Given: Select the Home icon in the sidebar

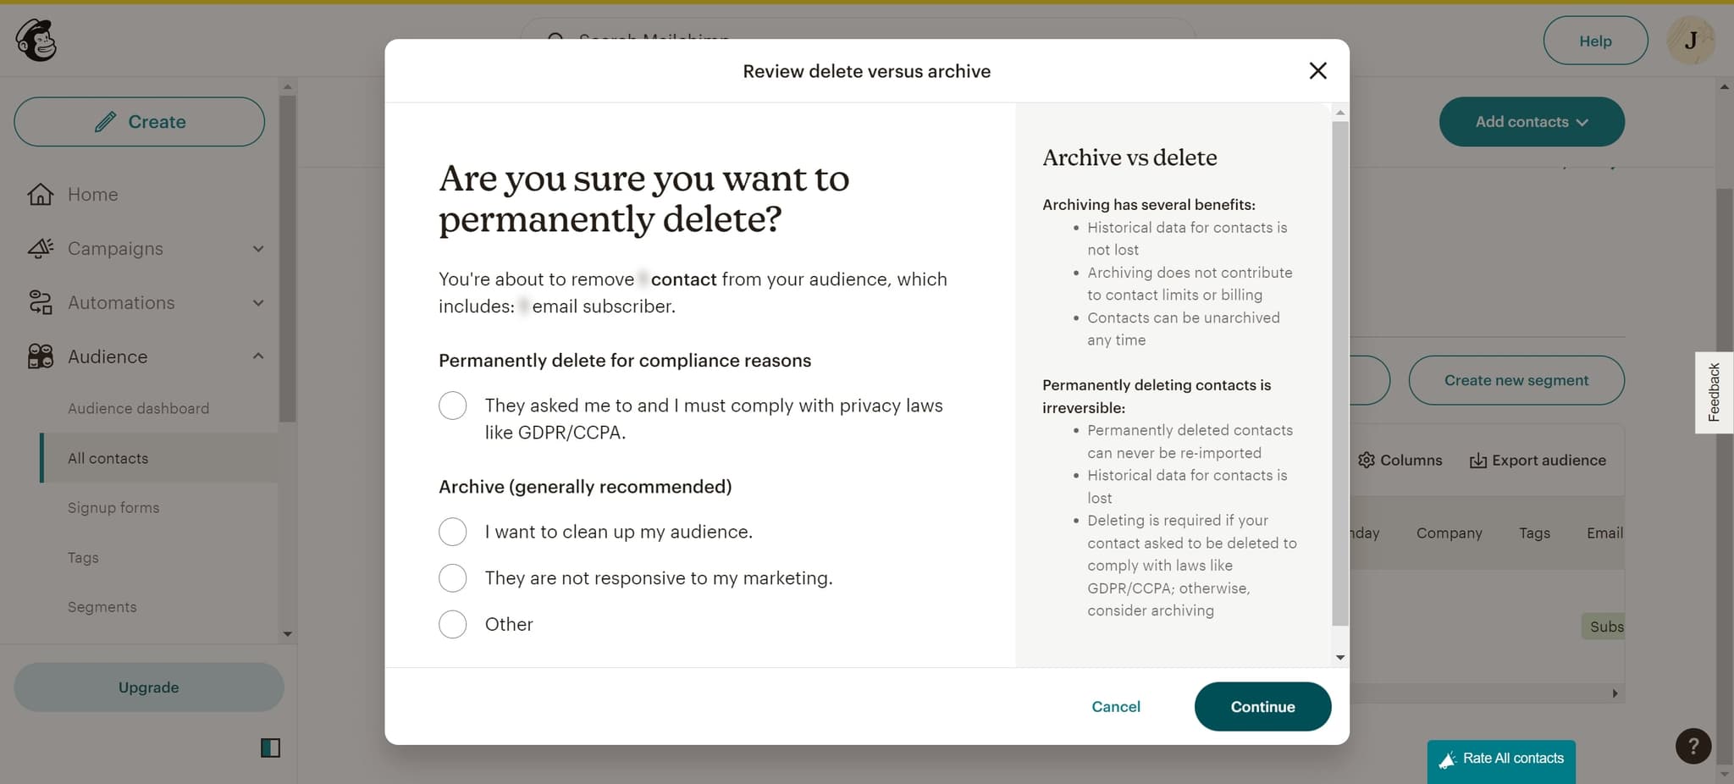Looking at the screenshot, I should pos(40,194).
